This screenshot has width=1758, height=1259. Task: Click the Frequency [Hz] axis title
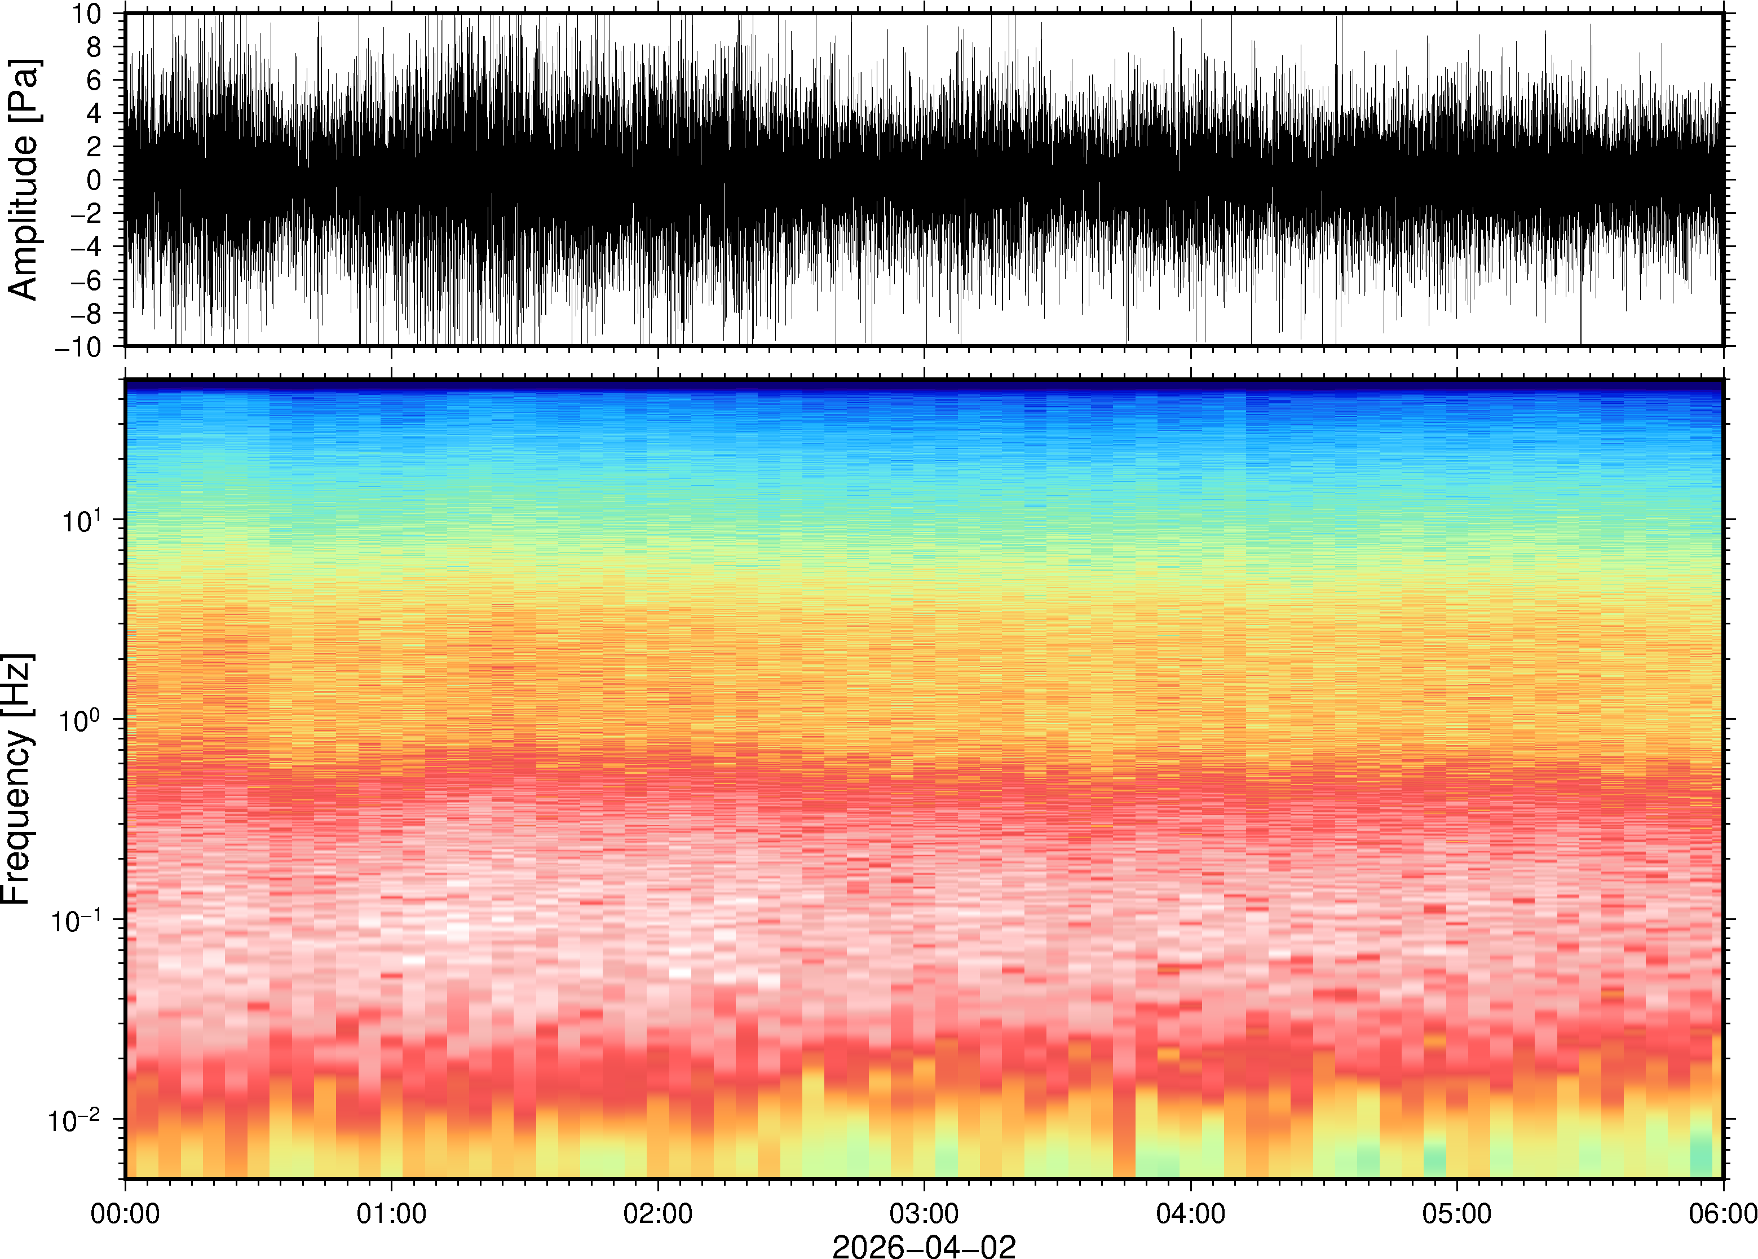(x=17, y=779)
